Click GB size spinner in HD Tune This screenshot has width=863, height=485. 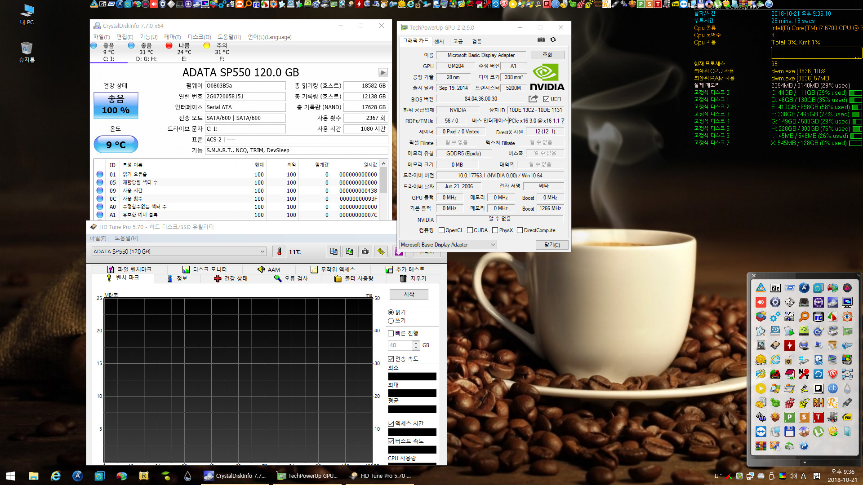pos(416,345)
